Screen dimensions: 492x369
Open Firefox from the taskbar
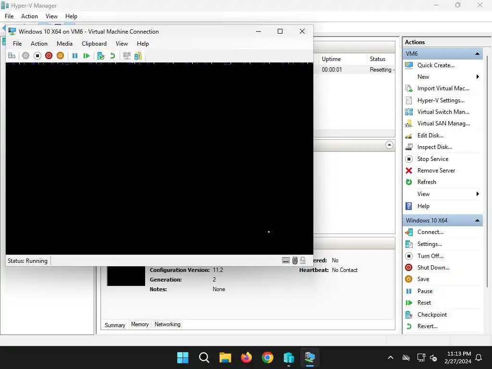(x=246, y=357)
